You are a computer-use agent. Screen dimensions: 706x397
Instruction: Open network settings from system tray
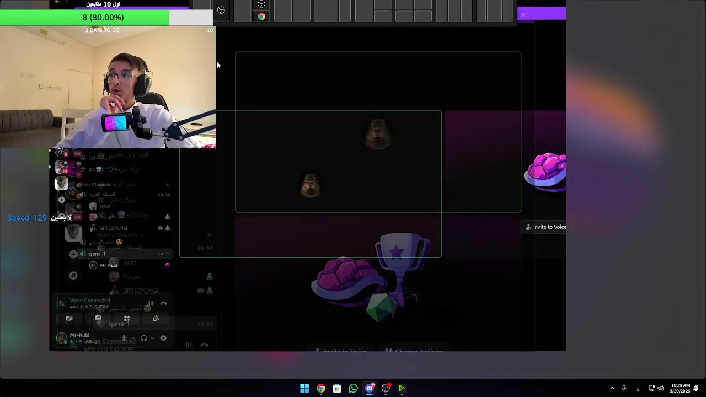pos(651,388)
